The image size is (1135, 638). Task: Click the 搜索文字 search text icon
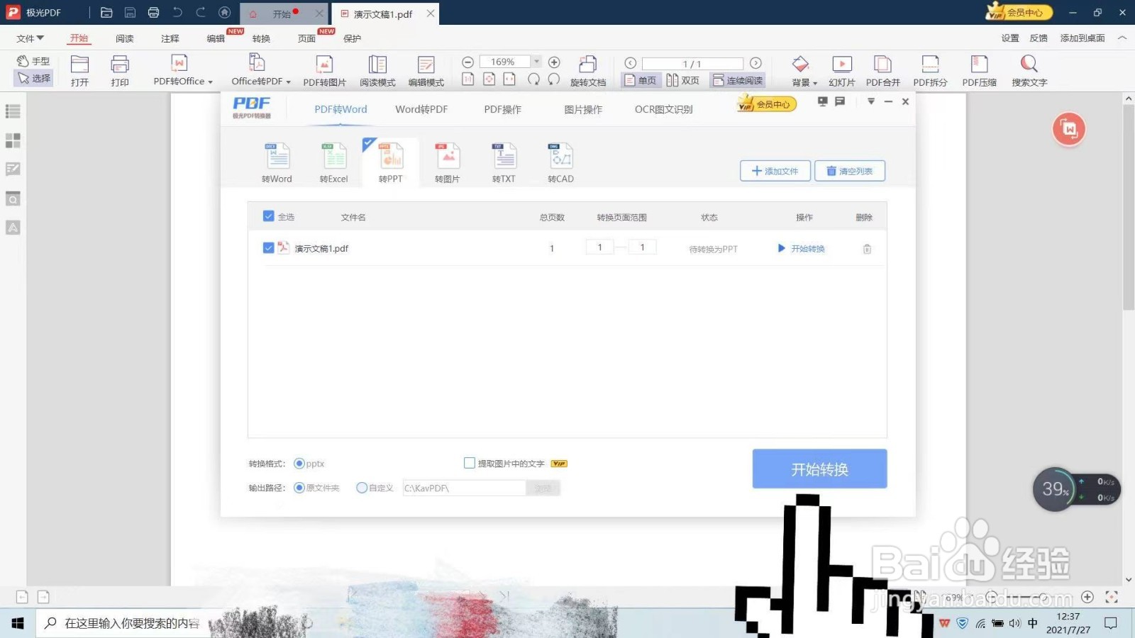[x=1029, y=71]
